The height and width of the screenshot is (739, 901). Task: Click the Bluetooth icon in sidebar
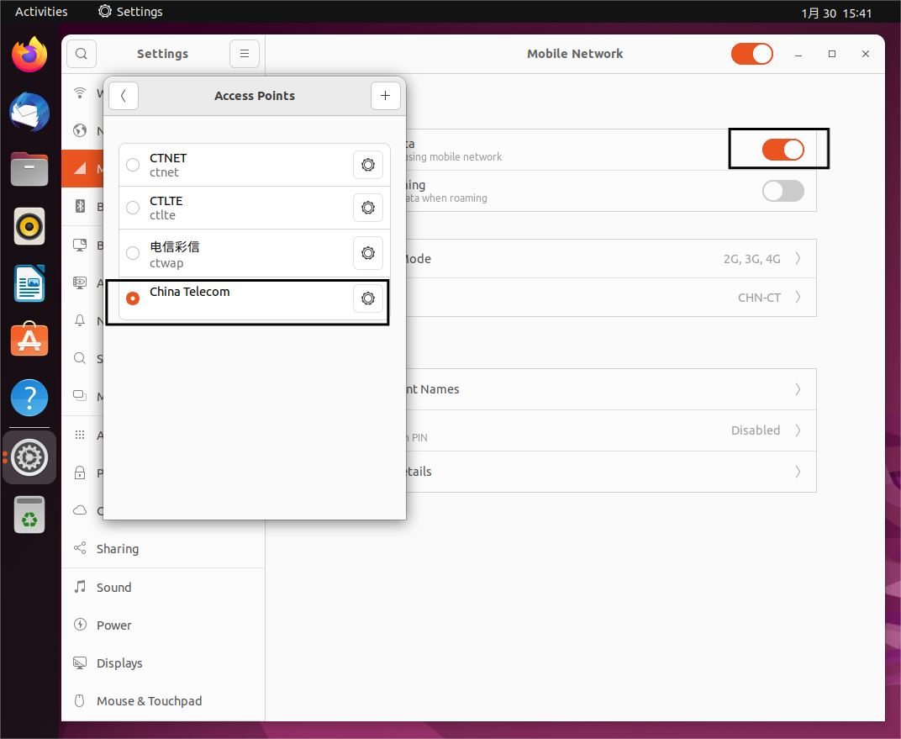80,206
